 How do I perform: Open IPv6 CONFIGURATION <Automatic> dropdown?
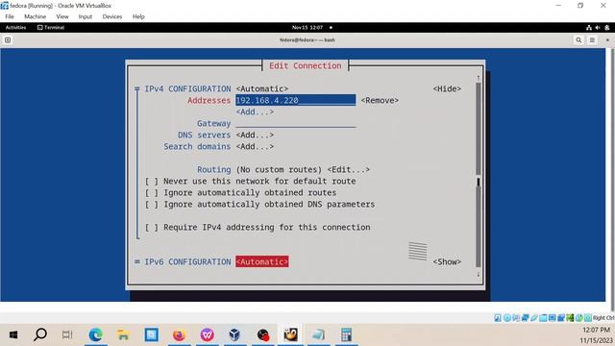(x=262, y=261)
